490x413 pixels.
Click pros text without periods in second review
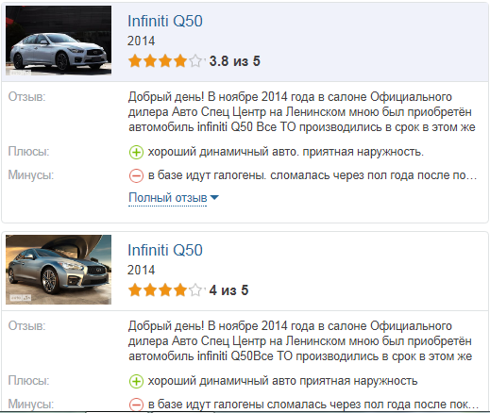pos(282,381)
